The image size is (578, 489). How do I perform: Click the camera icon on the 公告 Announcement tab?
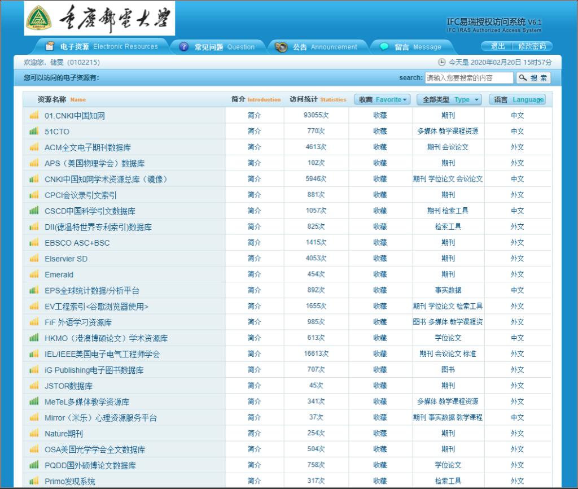pyautogui.click(x=281, y=47)
